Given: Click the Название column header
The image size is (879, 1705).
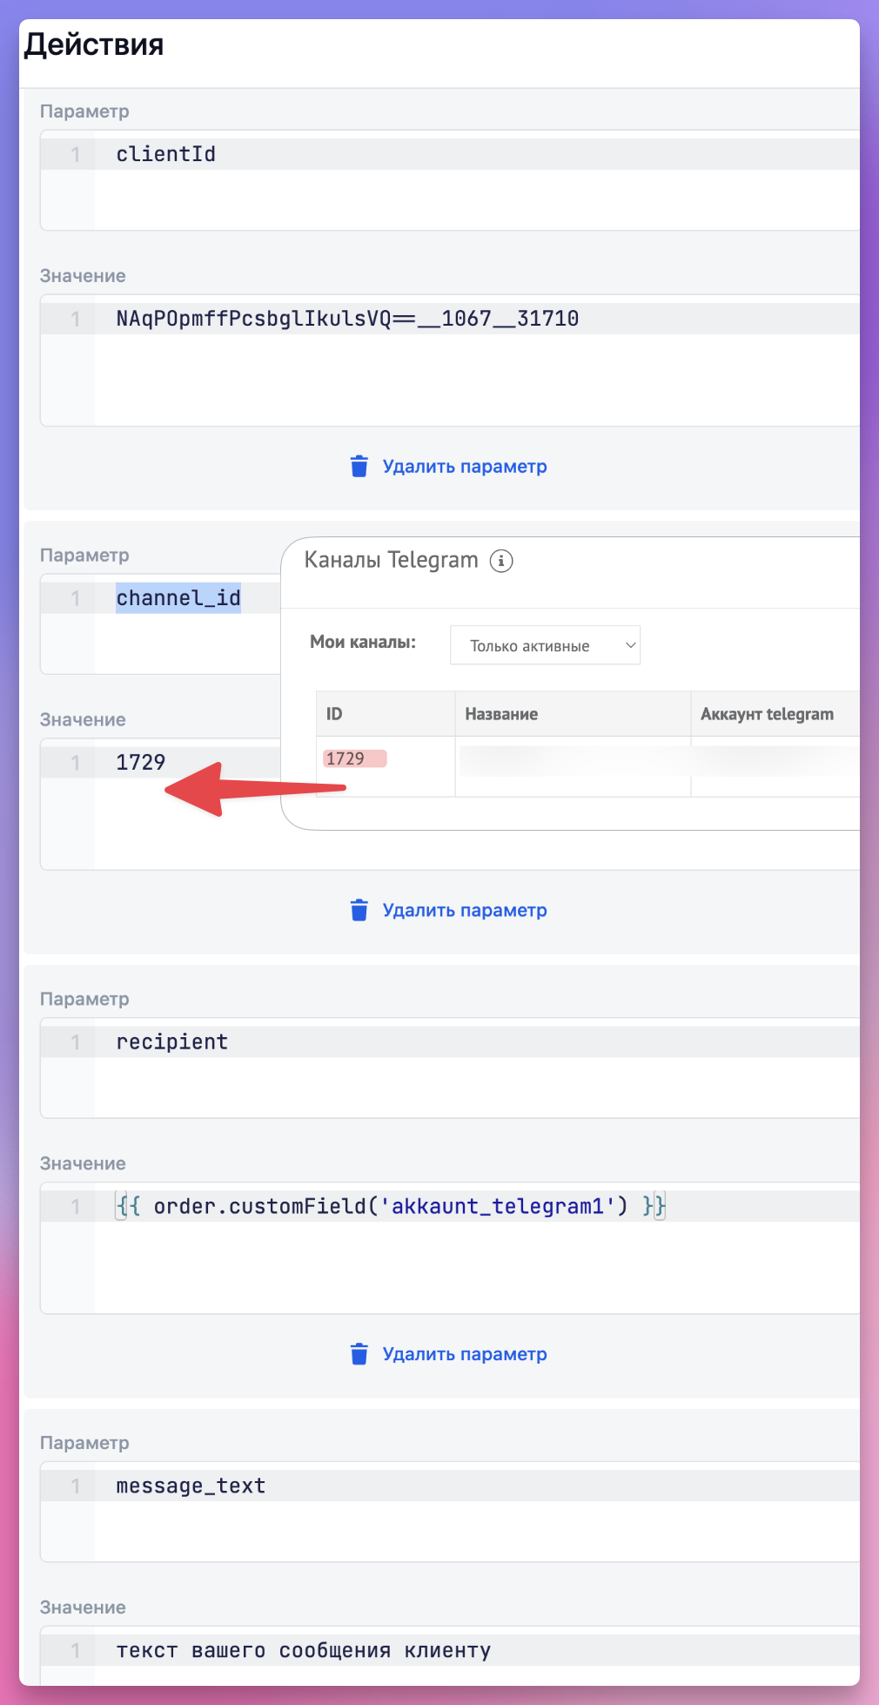Looking at the screenshot, I should [501, 714].
